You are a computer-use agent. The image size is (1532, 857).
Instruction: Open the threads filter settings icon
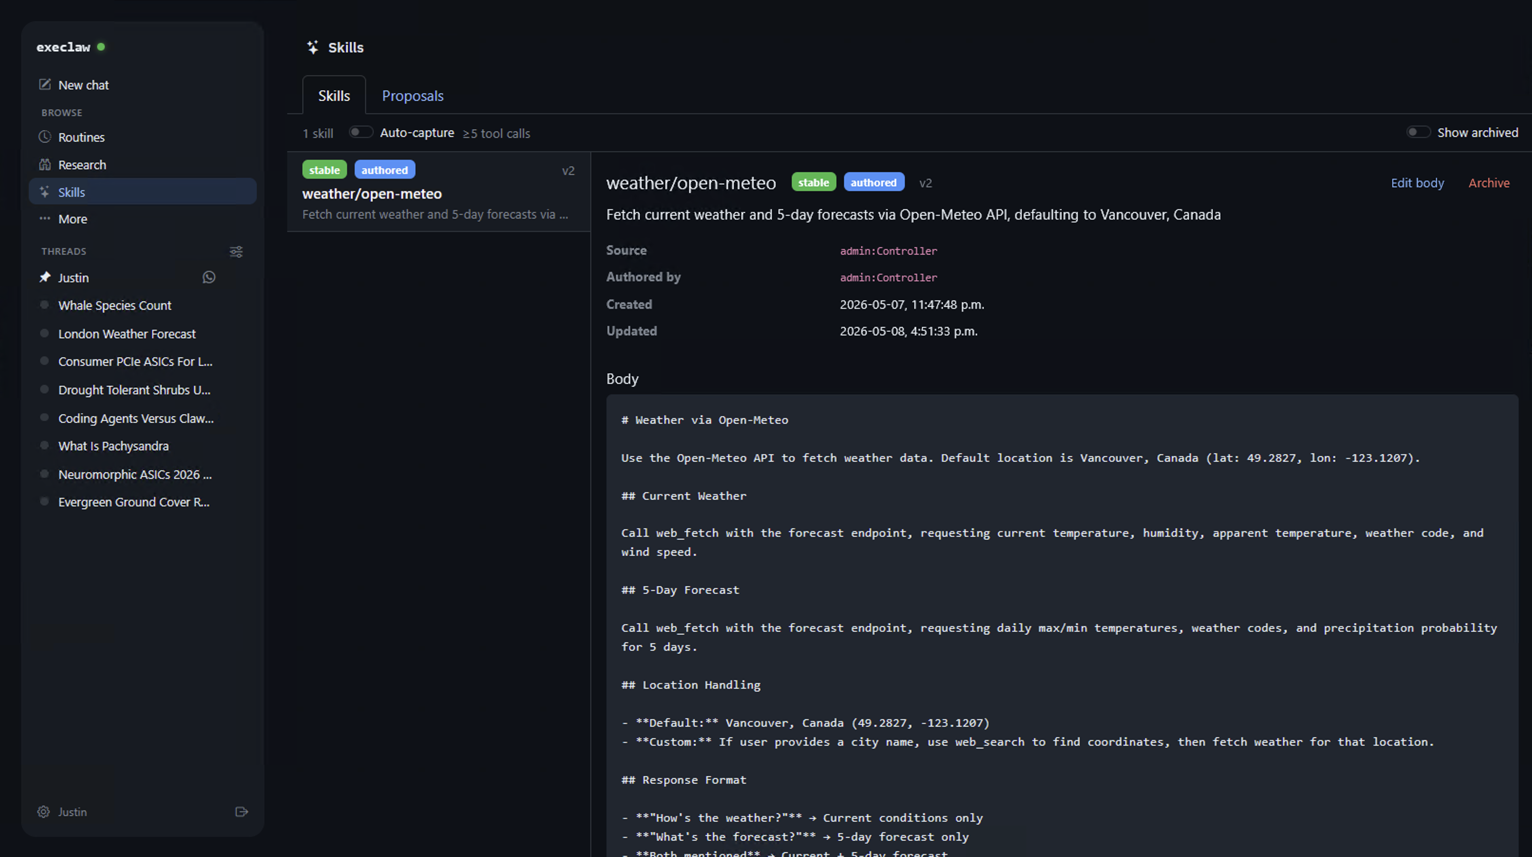coord(236,252)
